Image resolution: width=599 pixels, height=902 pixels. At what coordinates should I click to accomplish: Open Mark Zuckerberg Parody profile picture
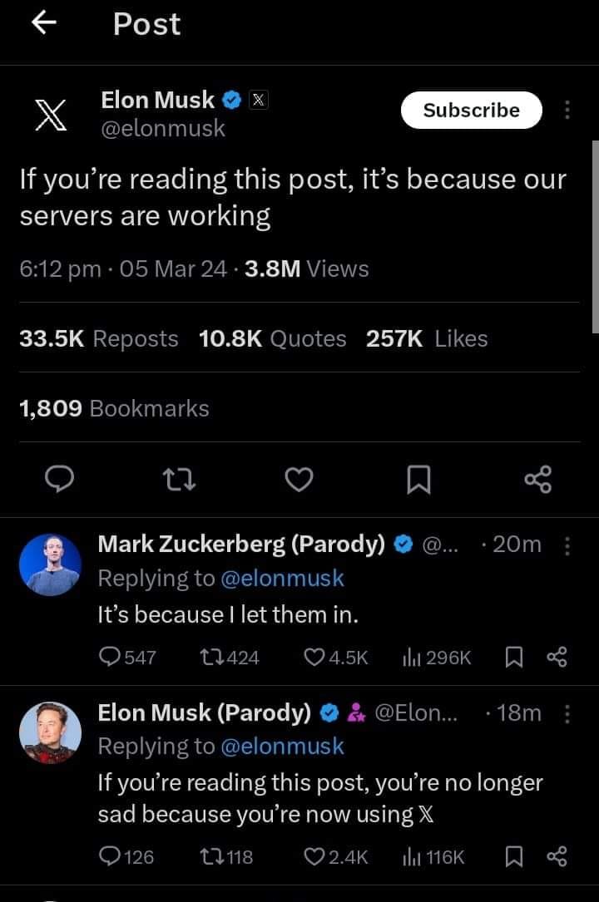coord(50,564)
